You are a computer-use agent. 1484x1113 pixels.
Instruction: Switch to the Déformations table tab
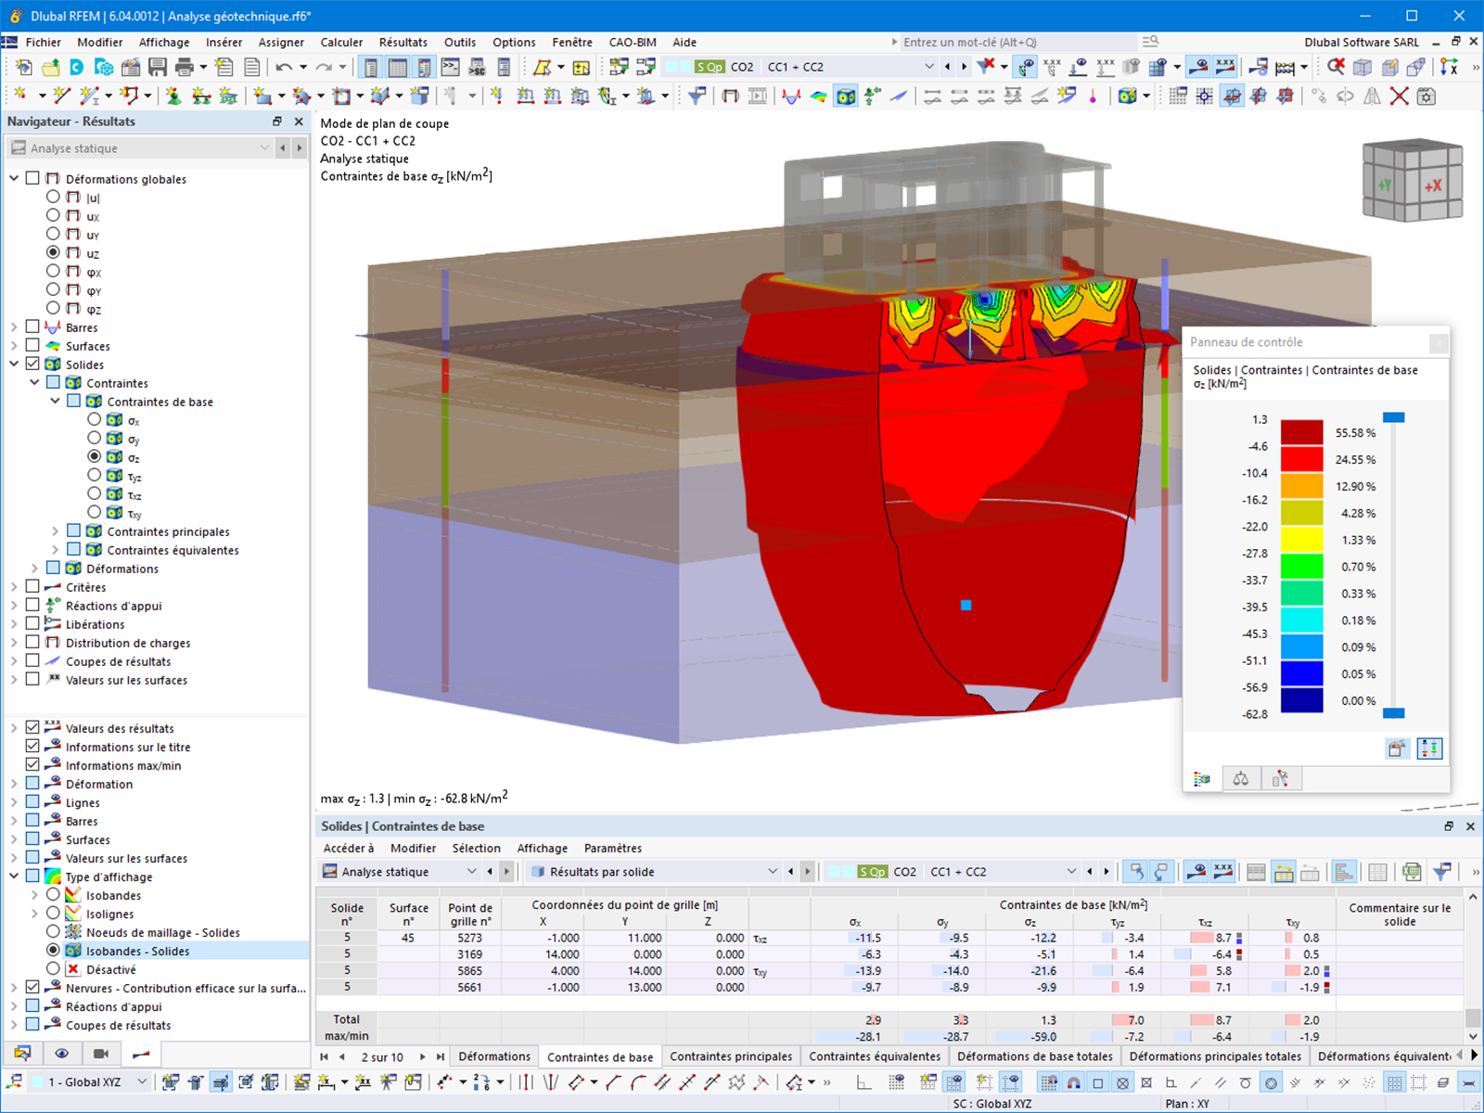494,1056
